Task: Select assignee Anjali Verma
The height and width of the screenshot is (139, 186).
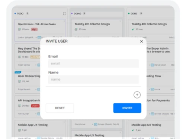Action: pyautogui.click(x=24, y=65)
